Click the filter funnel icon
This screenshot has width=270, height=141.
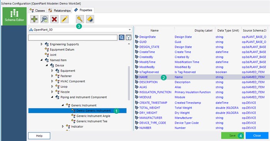pos(128,37)
